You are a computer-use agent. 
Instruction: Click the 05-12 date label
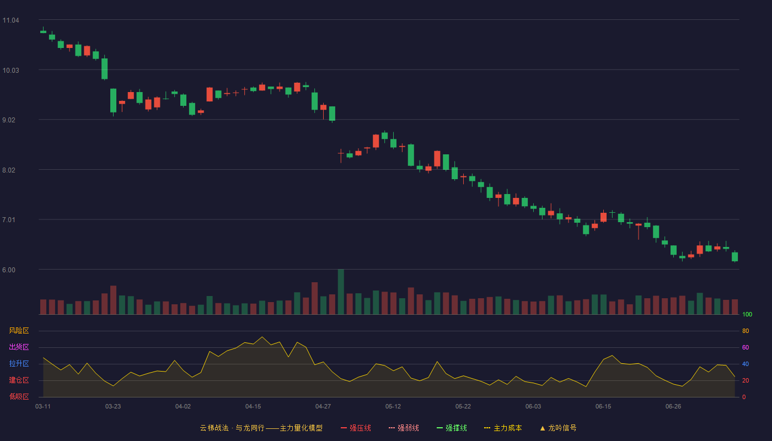tap(393, 406)
